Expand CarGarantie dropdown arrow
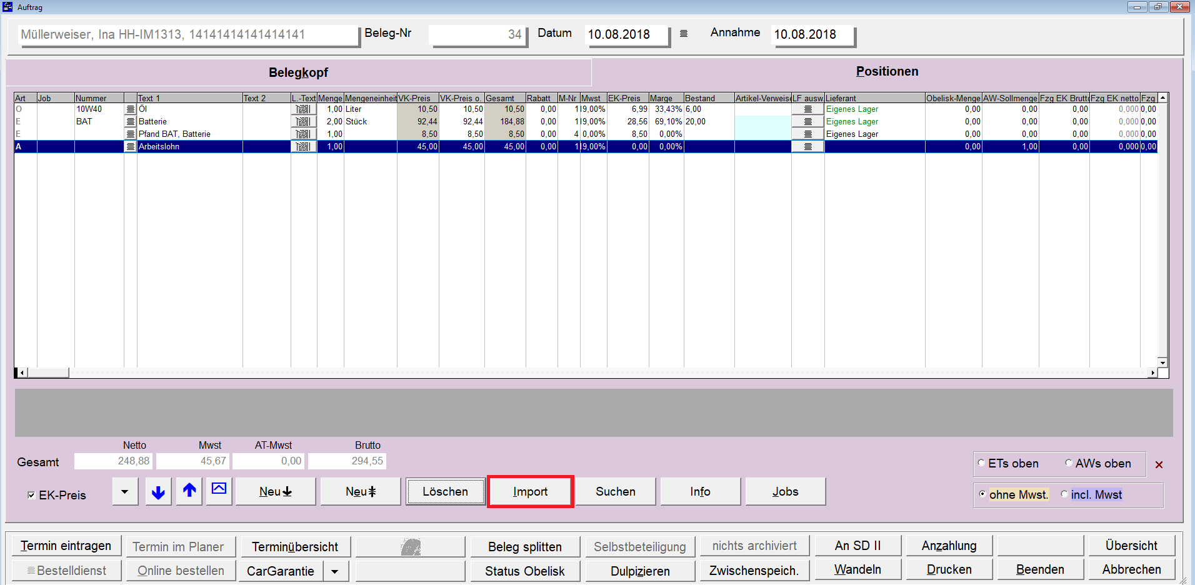This screenshot has width=1195, height=585. click(x=335, y=571)
